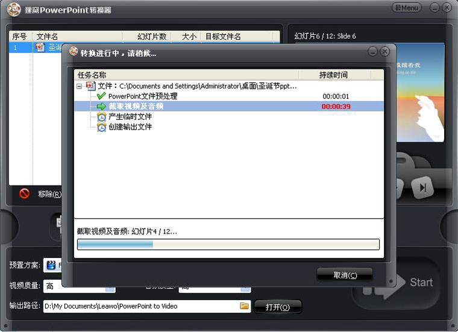Click the app logo icon in the main title bar
The width and height of the screenshot is (458, 332).
click(14, 10)
